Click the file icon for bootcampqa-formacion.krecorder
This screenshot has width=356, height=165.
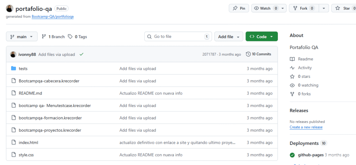click(x=14, y=117)
